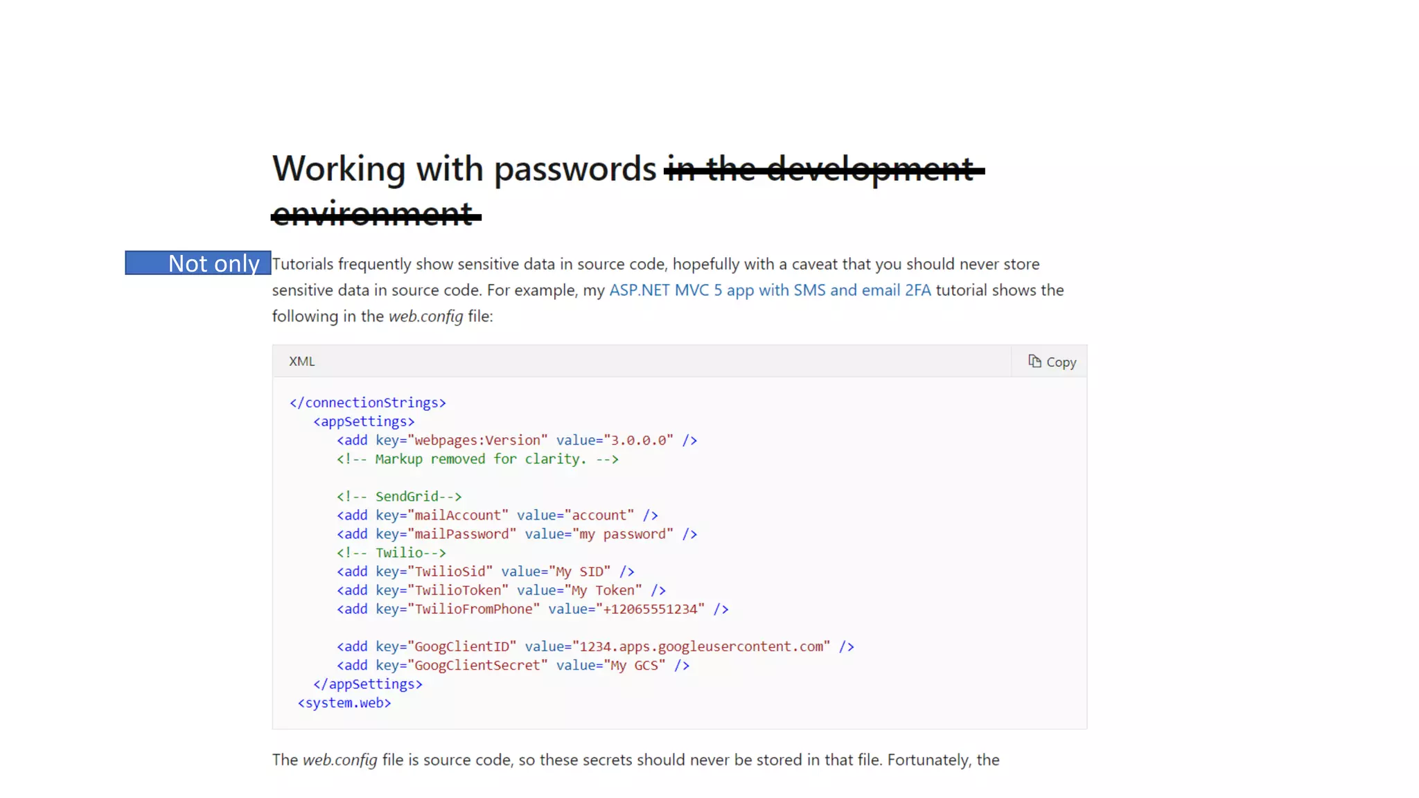
Task: Click the italic web.config word in intro
Action: [x=425, y=317]
